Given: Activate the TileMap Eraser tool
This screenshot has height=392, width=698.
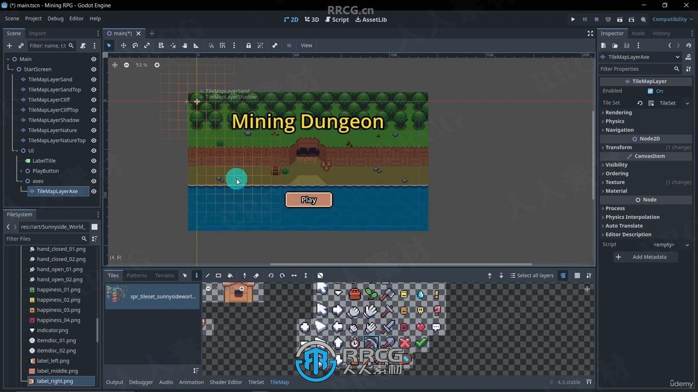Looking at the screenshot, I should 256,275.
